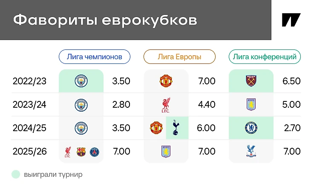Select the Barcelona crest in 2025/26 row
The image size is (311, 187).
[81, 152]
